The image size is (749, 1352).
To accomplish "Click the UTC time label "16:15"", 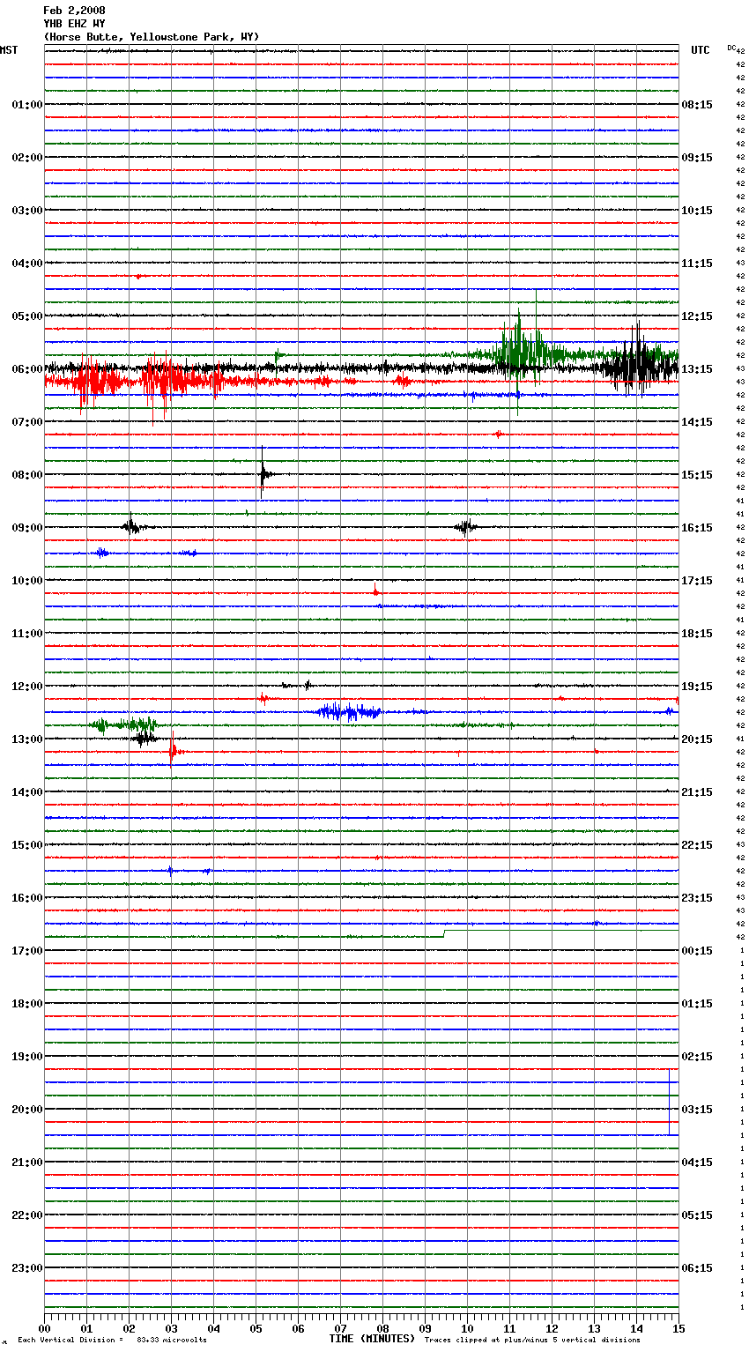I will pos(697,528).
